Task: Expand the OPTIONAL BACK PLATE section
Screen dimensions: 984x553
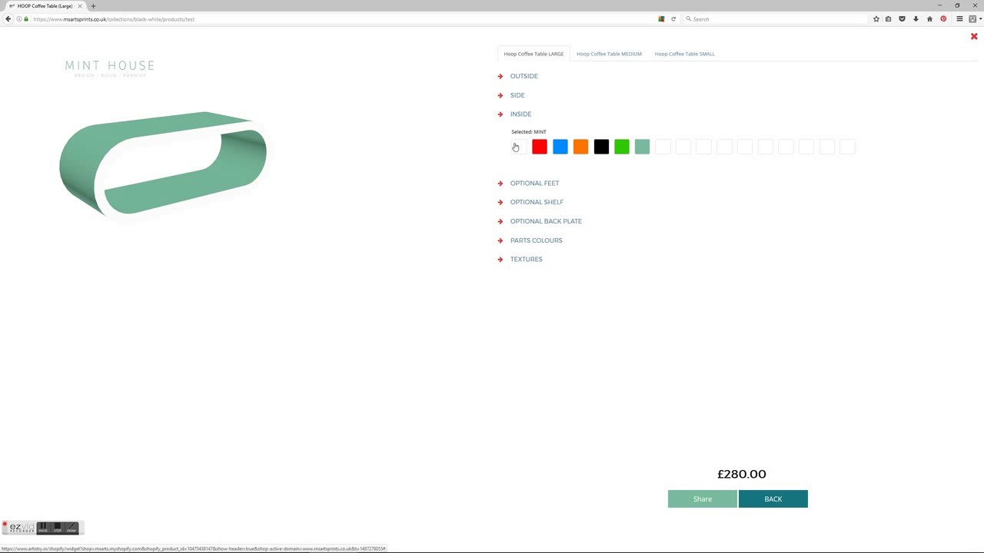Action: 546,221
